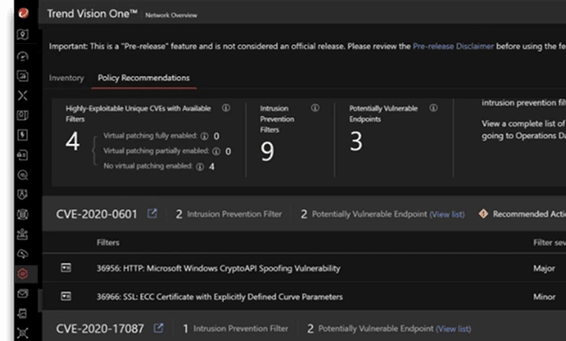Click info icon beside Intrusion Prevention Filters
The image size is (566, 341).
[315, 108]
